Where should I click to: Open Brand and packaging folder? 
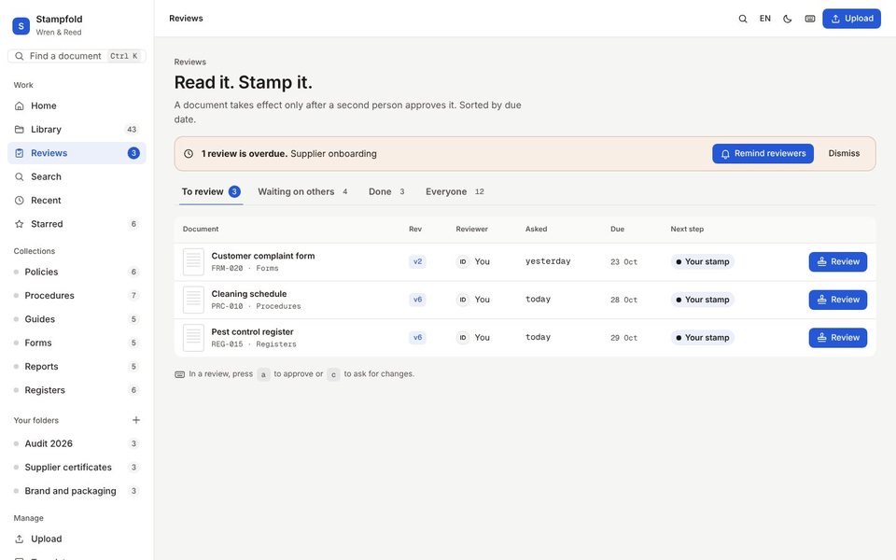(77, 491)
